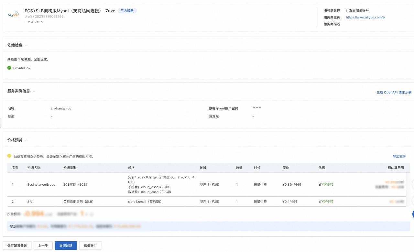This screenshot has width=414, height=252.
Task: Click the 三方服务 tag badge
Action: click(127, 11)
